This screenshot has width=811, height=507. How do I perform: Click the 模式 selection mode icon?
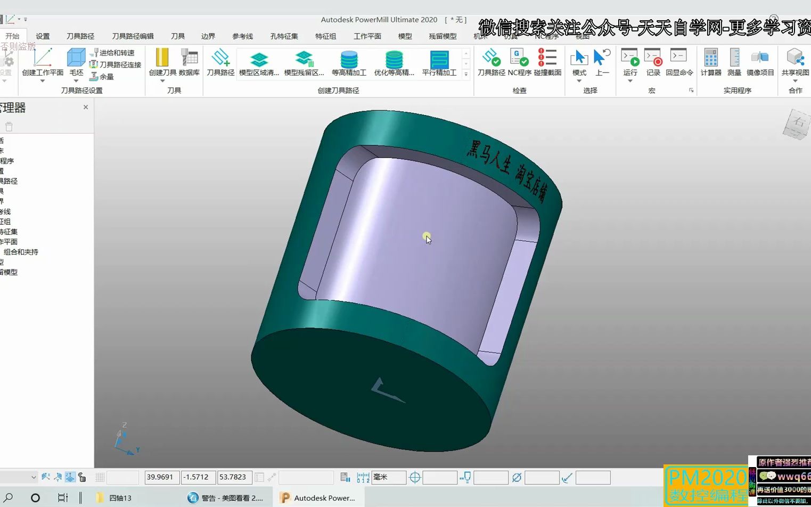tap(579, 58)
